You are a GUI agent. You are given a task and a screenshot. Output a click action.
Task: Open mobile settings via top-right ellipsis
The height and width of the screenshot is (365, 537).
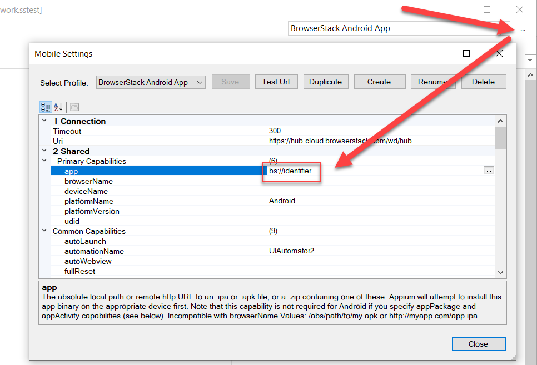click(x=523, y=29)
